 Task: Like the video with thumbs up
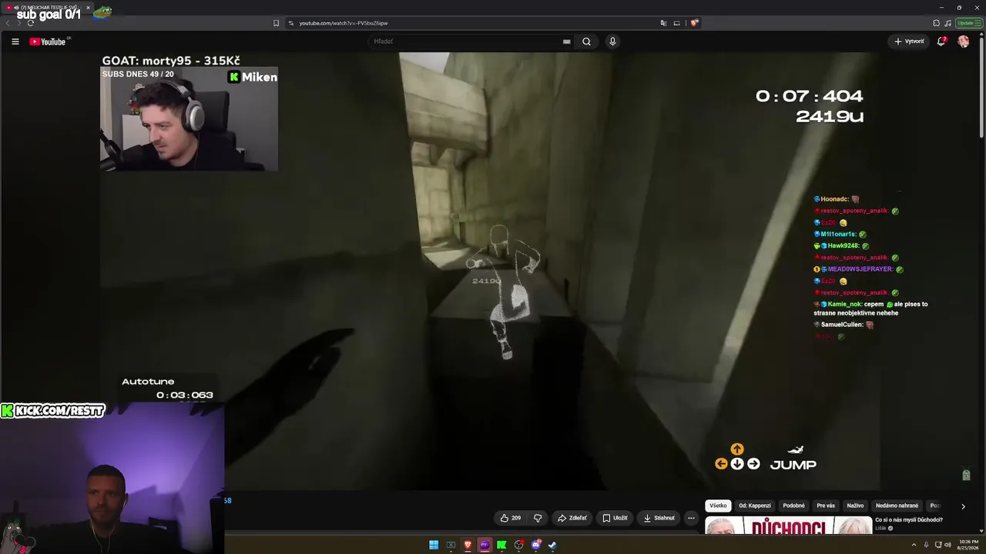(x=511, y=518)
